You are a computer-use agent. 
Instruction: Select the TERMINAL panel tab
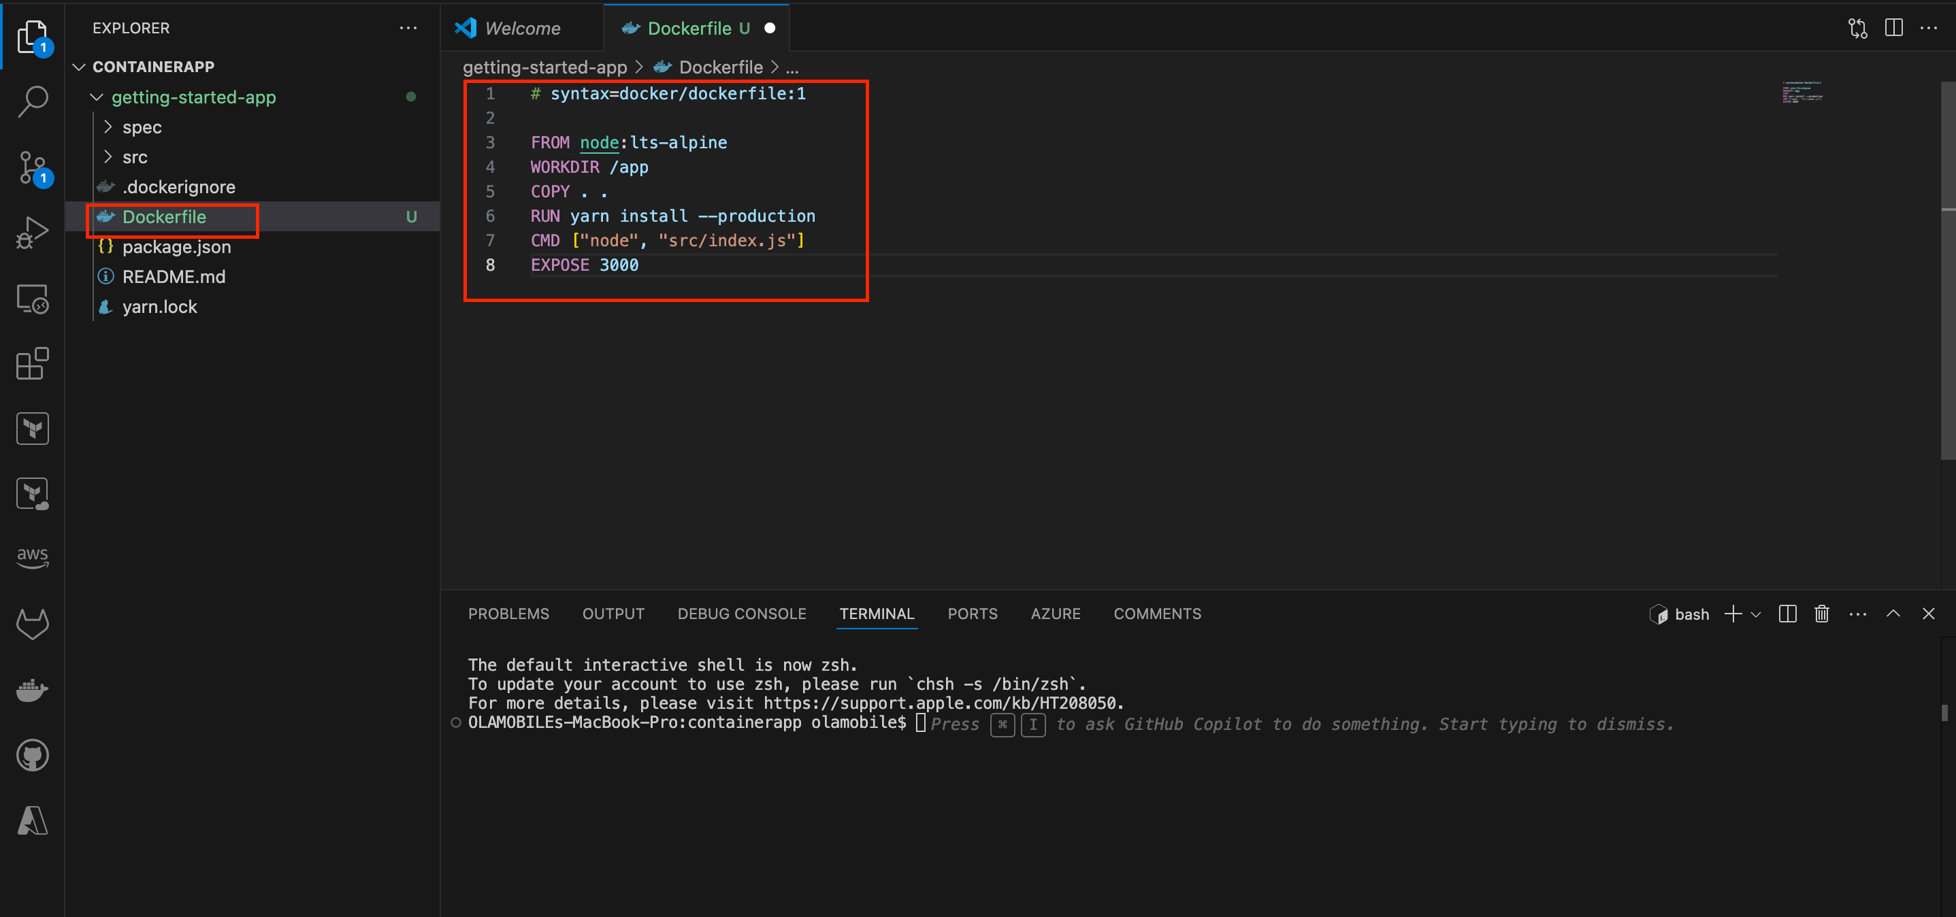click(x=877, y=614)
